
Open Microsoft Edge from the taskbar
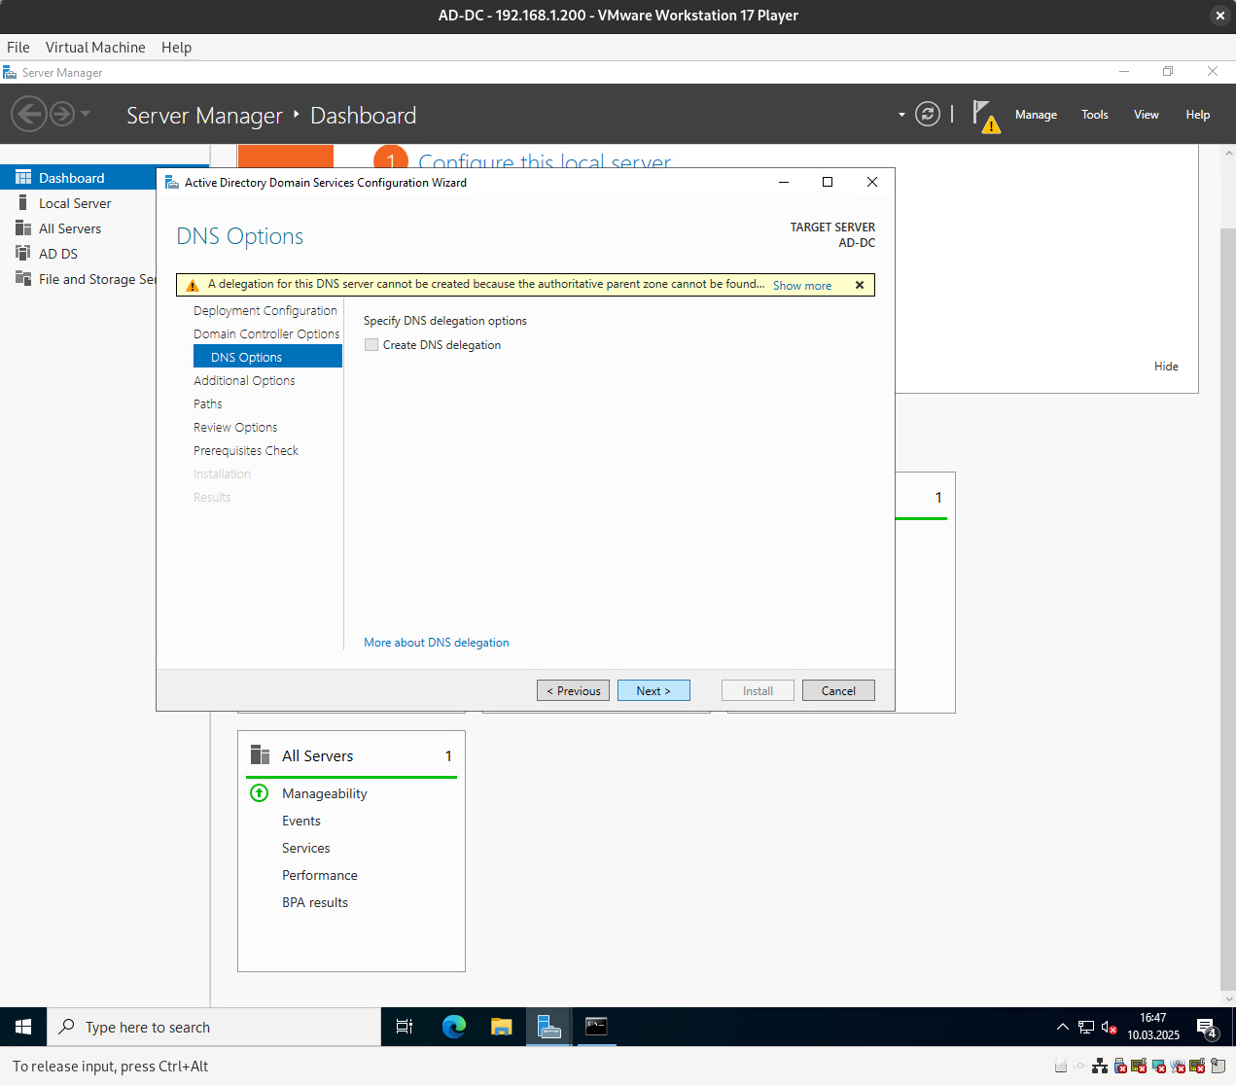453,1027
